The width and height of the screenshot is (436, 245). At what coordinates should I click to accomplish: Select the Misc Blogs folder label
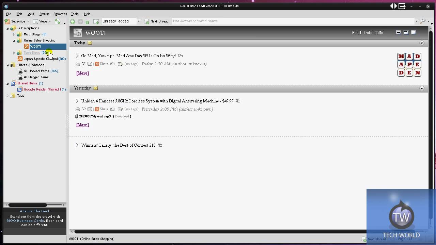coord(32,34)
